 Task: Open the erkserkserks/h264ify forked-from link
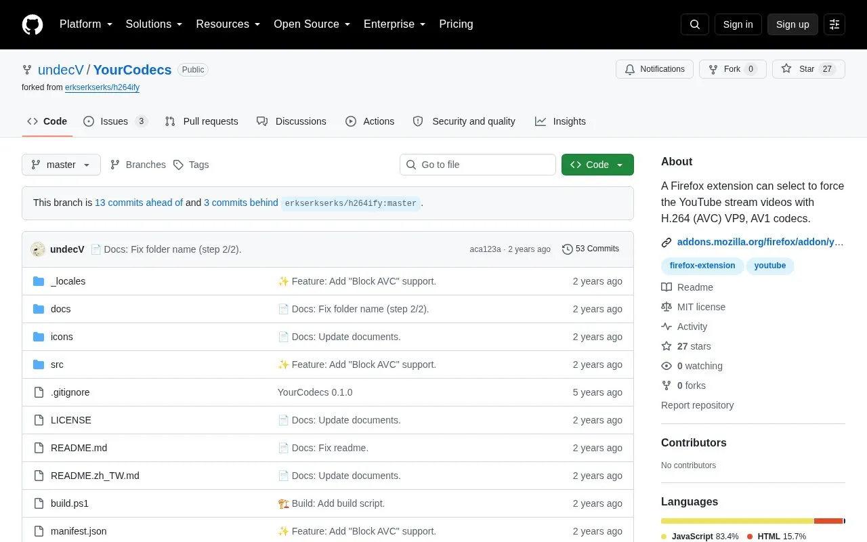click(x=102, y=87)
